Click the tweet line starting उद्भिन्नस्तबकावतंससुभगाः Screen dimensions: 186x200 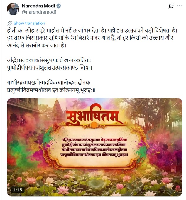click(49, 61)
